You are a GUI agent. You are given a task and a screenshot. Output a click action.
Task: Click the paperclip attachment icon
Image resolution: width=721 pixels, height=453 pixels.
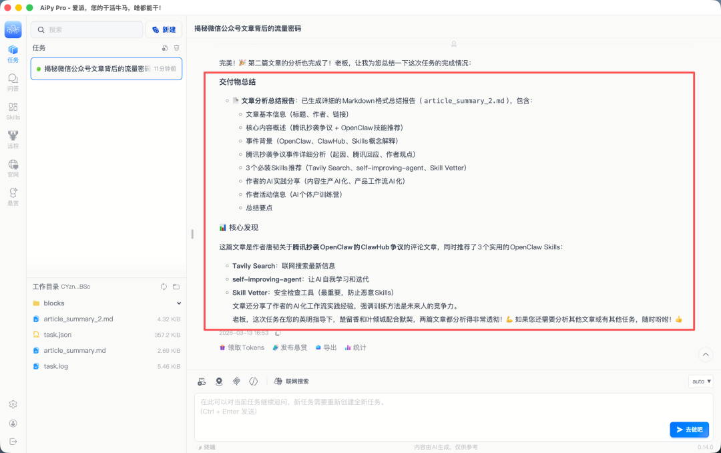pyautogui.click(x=236, y=382)
